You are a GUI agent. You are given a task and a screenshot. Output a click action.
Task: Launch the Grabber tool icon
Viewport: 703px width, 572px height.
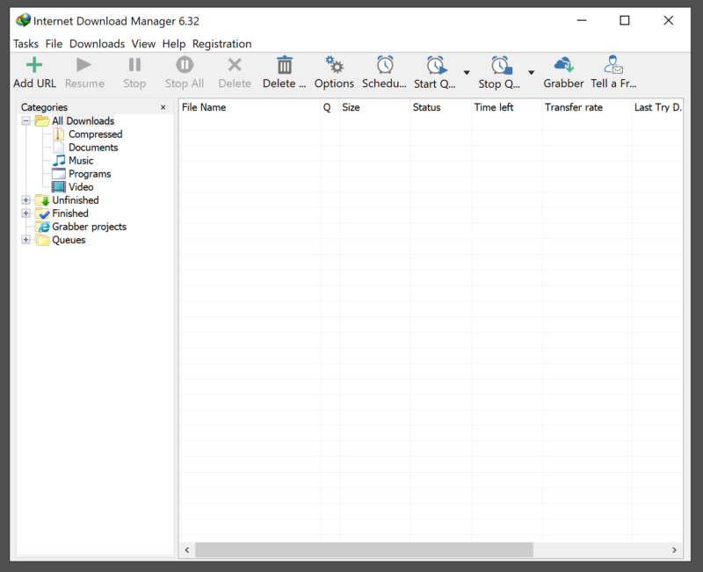pos(563,65)
